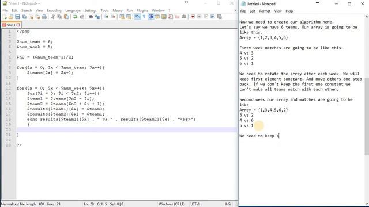
Task: Create a new file in Notepad++
Action: point(5,17)
